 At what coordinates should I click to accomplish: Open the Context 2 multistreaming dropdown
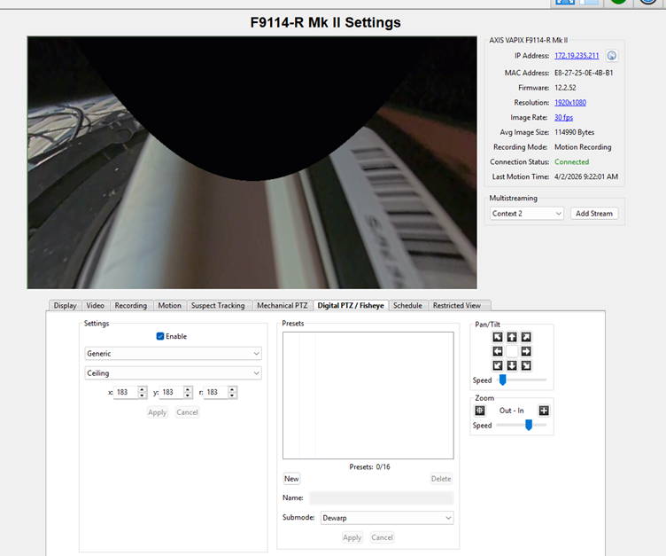pos(527,214)
